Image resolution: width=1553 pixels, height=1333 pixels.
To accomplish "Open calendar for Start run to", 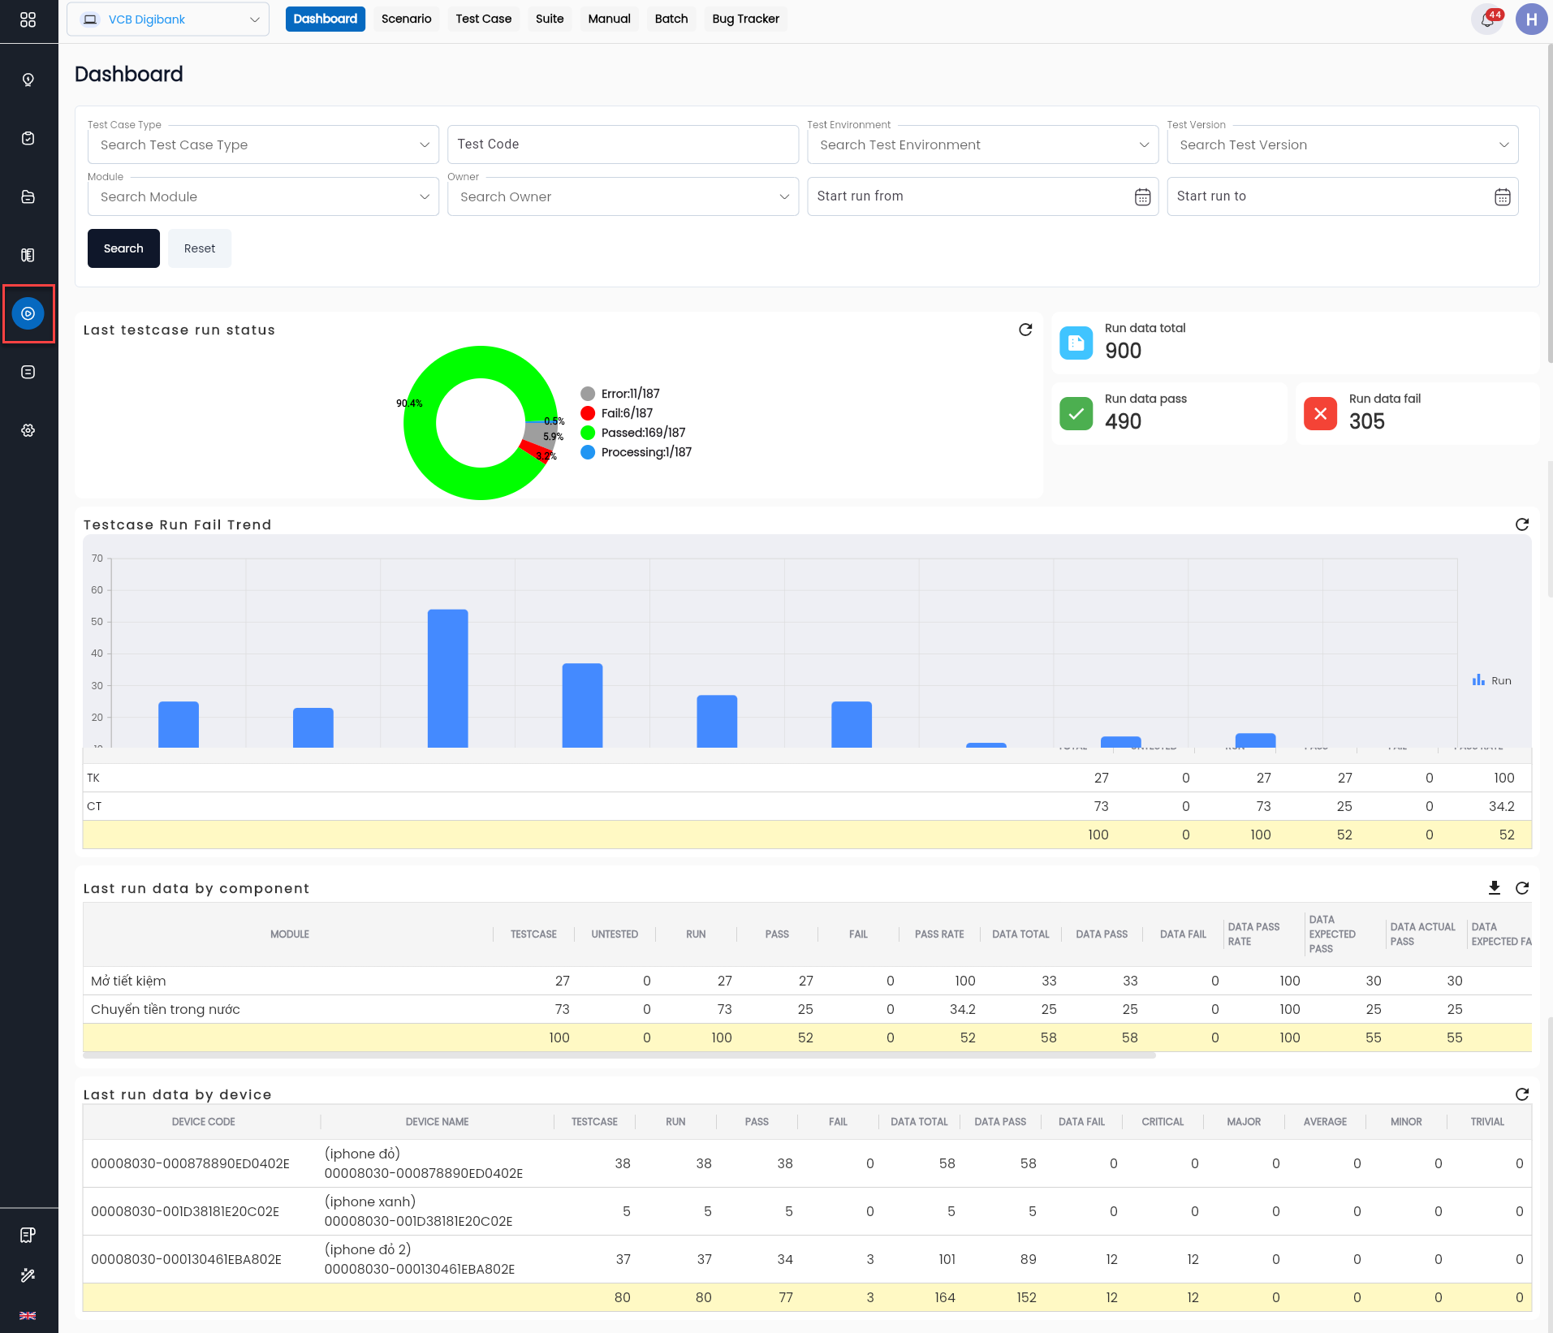I will coord(1503,196).
